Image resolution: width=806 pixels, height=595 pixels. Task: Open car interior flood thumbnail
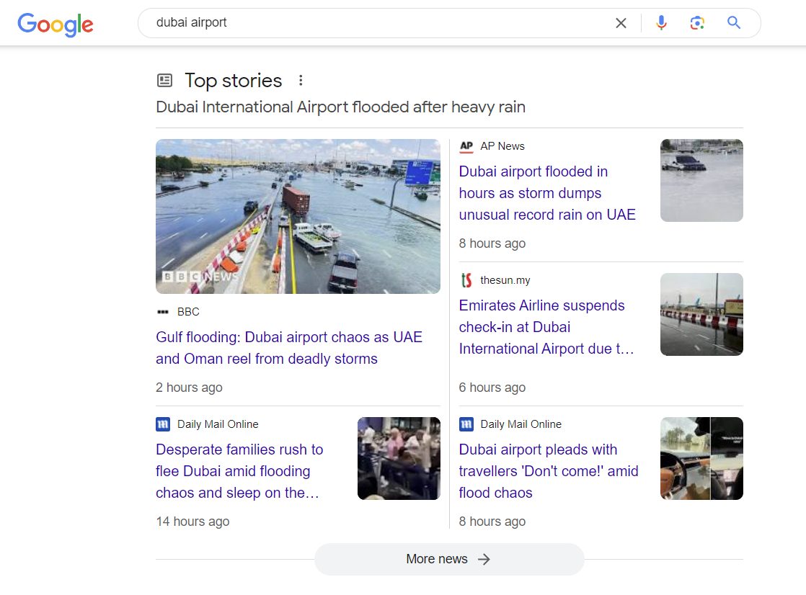pos(701,458)
